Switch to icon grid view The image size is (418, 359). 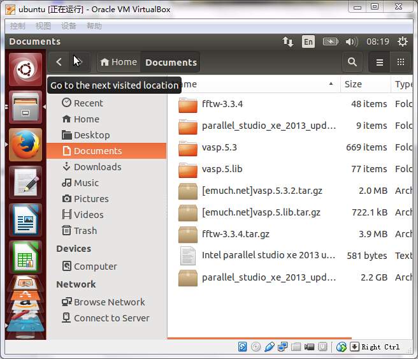[400, 62]
